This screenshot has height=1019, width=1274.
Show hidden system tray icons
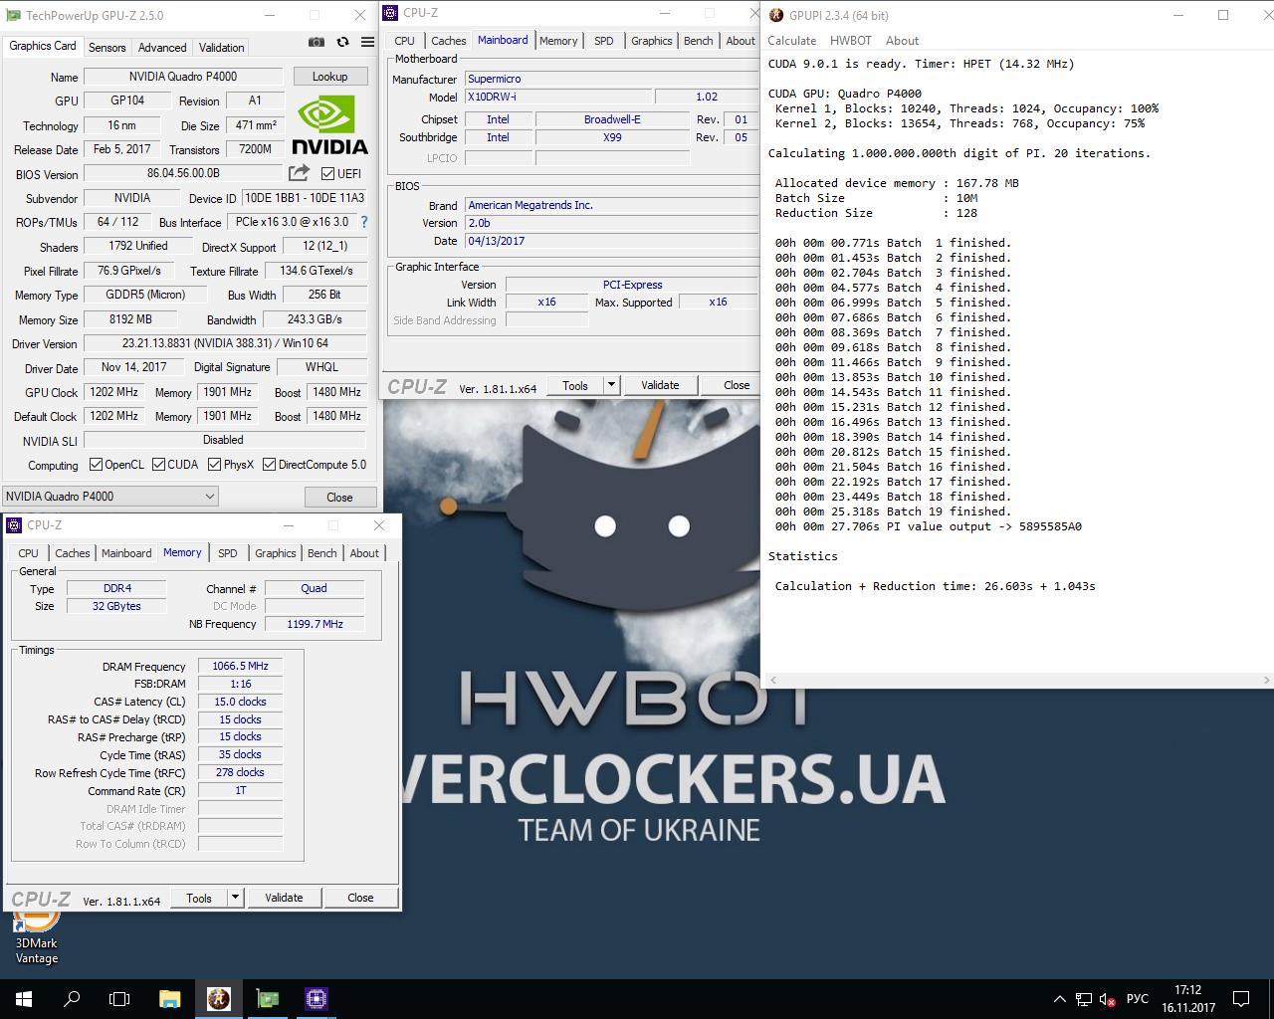point(1058,998)
